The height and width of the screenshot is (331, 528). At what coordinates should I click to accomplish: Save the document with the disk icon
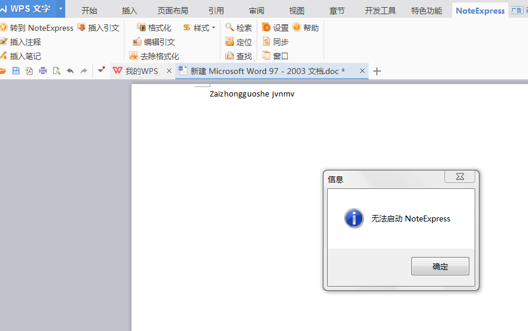click(16, 71)
